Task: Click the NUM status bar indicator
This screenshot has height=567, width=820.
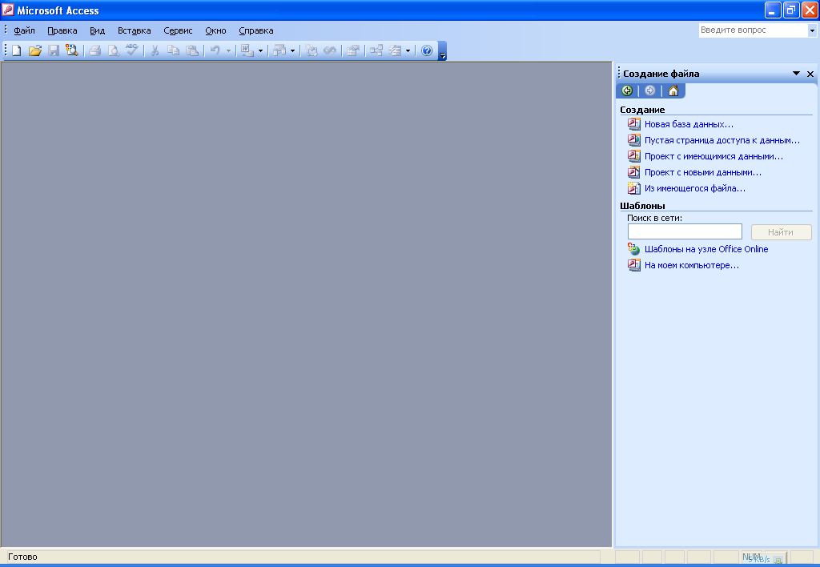Action: 751,557
